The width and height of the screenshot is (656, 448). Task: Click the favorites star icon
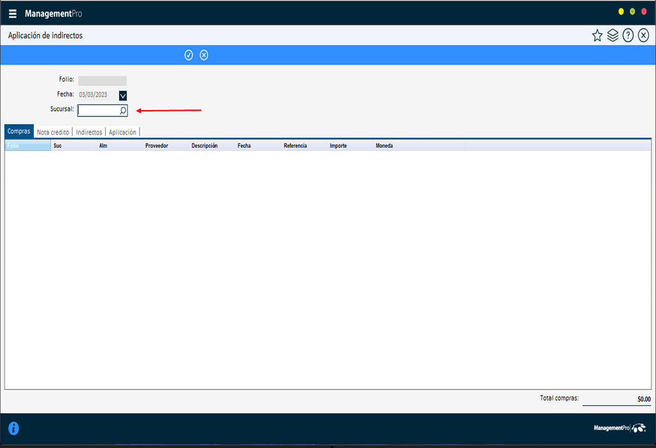coord(597,36)
